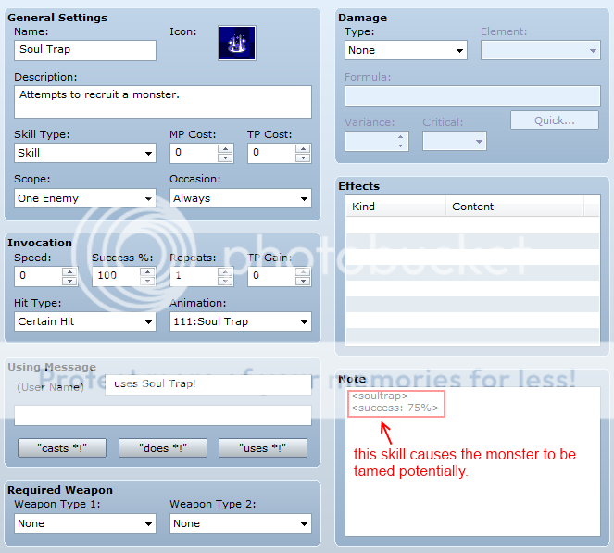Increase the MP Cost value

[x=225, y=148]
